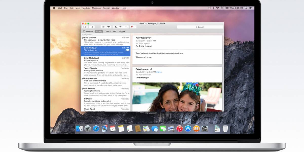Viewport: 304px width, 152px height.
Task: Open System Preferences in the Dock
Action: tap(205, 128)
